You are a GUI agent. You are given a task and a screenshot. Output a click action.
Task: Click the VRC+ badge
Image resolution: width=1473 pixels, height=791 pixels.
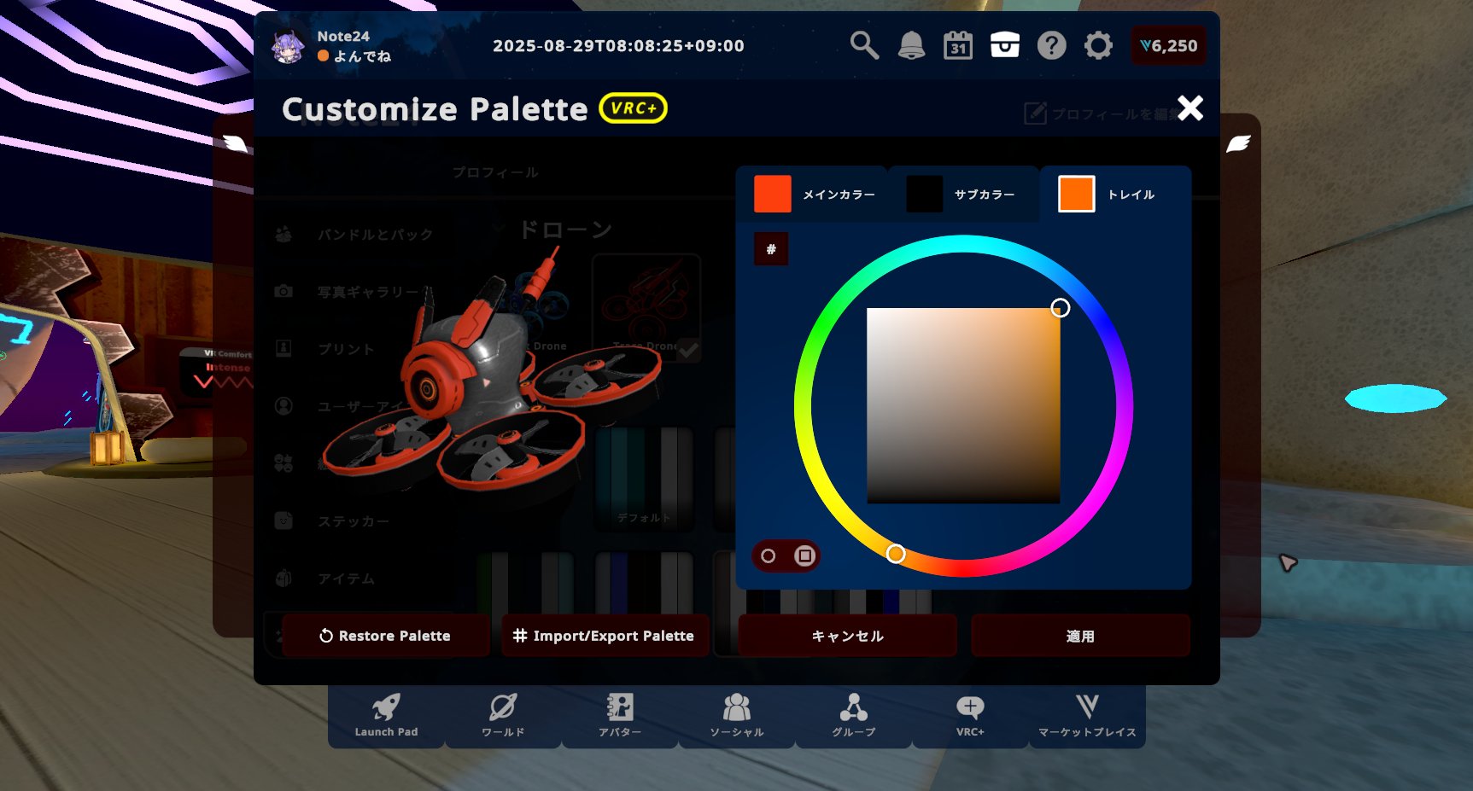coord(633,108)
